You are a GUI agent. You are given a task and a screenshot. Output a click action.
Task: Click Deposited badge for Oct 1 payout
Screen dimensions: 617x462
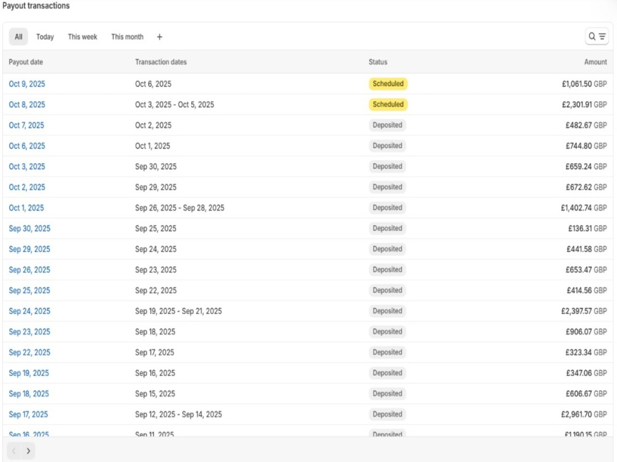point(387,208)
